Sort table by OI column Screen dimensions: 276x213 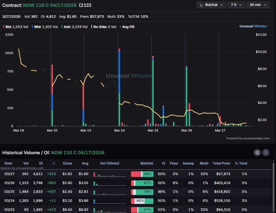(41, 163)
